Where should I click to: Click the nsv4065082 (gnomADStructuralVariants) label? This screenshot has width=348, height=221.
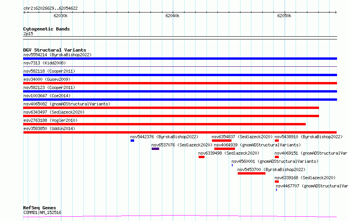pos(67,104)
